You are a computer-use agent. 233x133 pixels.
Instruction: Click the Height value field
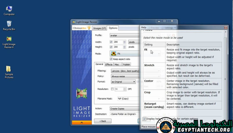point(118,47)
